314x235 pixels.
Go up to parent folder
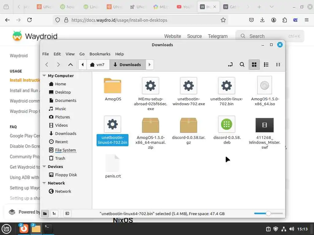[x=71, y=65]
